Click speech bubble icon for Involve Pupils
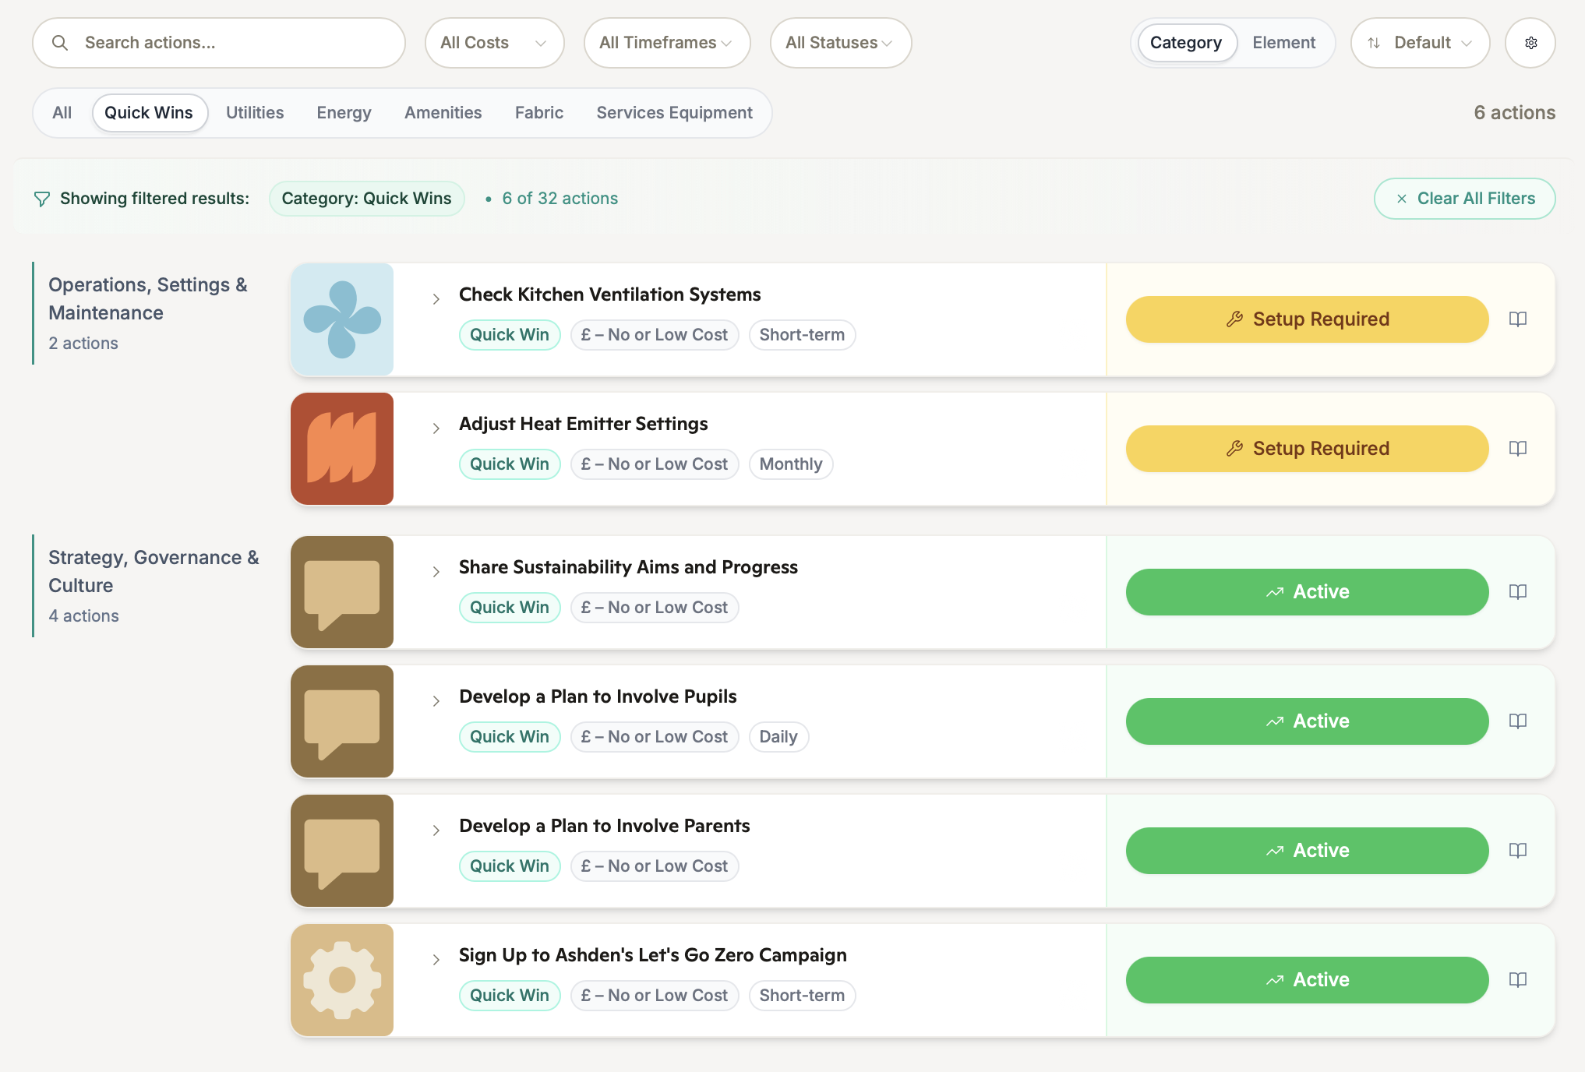The width and height of the screenshot is (1585, 1072). click(342, 721)
